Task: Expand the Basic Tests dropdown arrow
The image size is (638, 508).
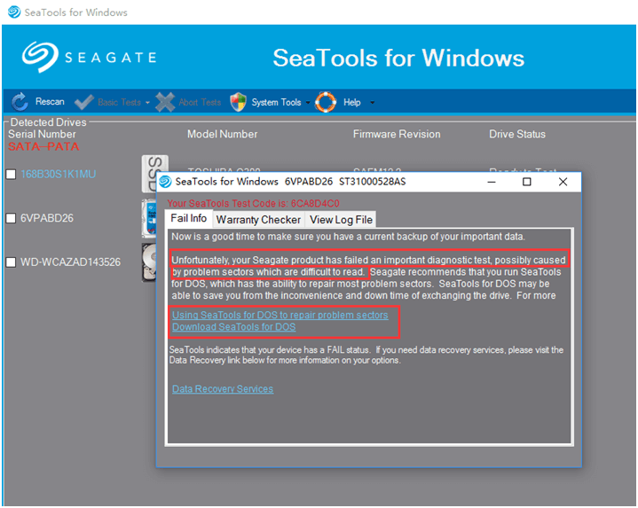Action: pos(147,103)
